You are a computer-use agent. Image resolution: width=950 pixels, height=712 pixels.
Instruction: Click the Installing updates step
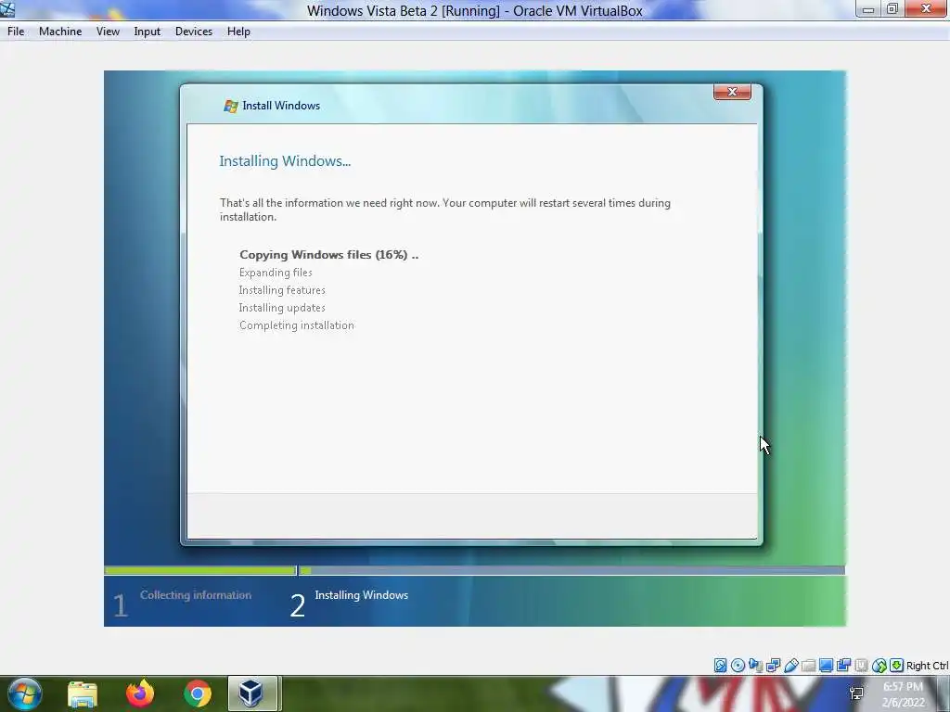coord(282,308)
